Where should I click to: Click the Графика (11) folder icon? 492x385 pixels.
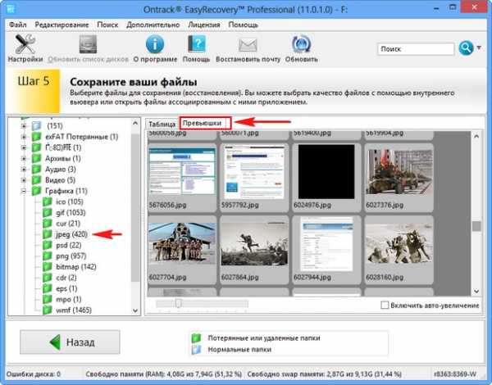(37, 191)
